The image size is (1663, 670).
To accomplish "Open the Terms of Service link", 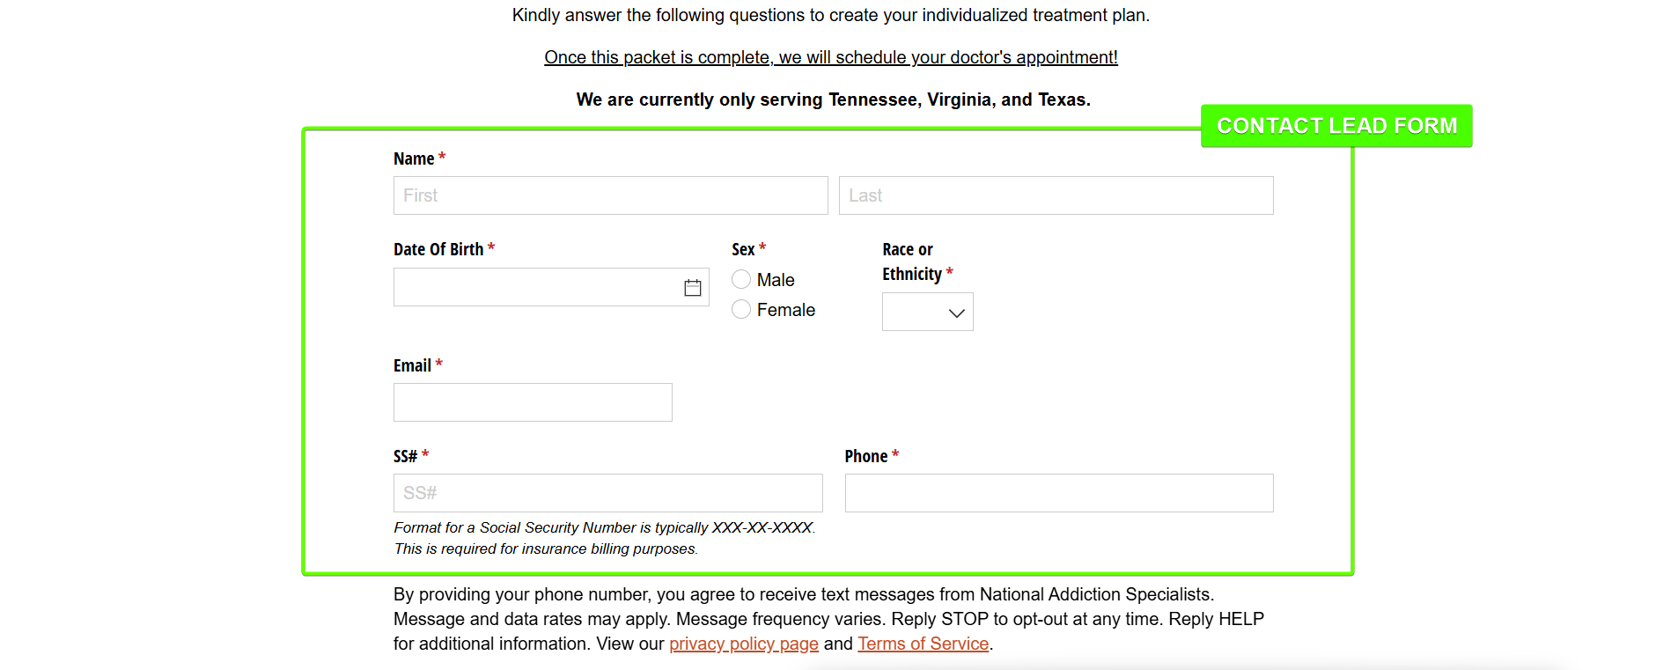I will pos(923,644).
